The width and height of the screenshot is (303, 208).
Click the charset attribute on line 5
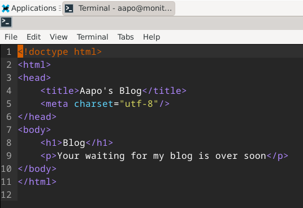94,103
